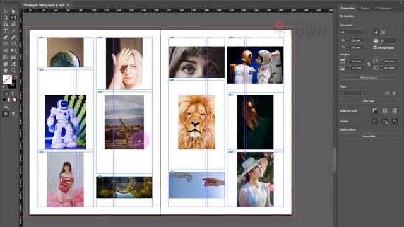
Task: Toggle baseline grid in Rulers & Grids
Action: (384, 111)
